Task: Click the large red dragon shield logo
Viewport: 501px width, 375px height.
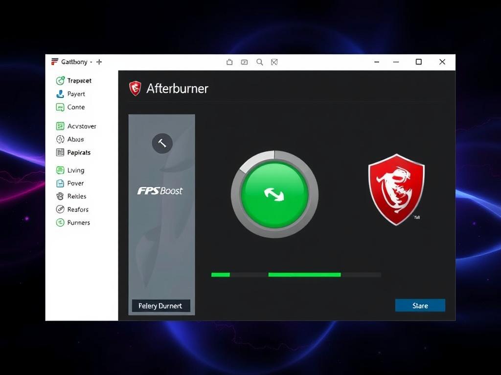Action: click(x=396, y=189)
